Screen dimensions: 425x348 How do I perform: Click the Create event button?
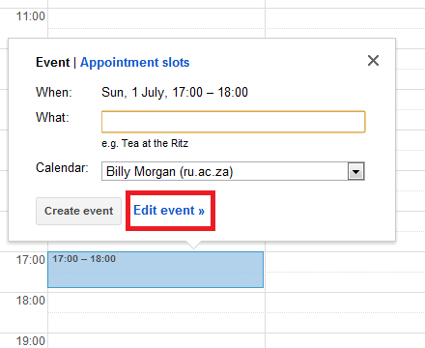[x=78, y=211]
